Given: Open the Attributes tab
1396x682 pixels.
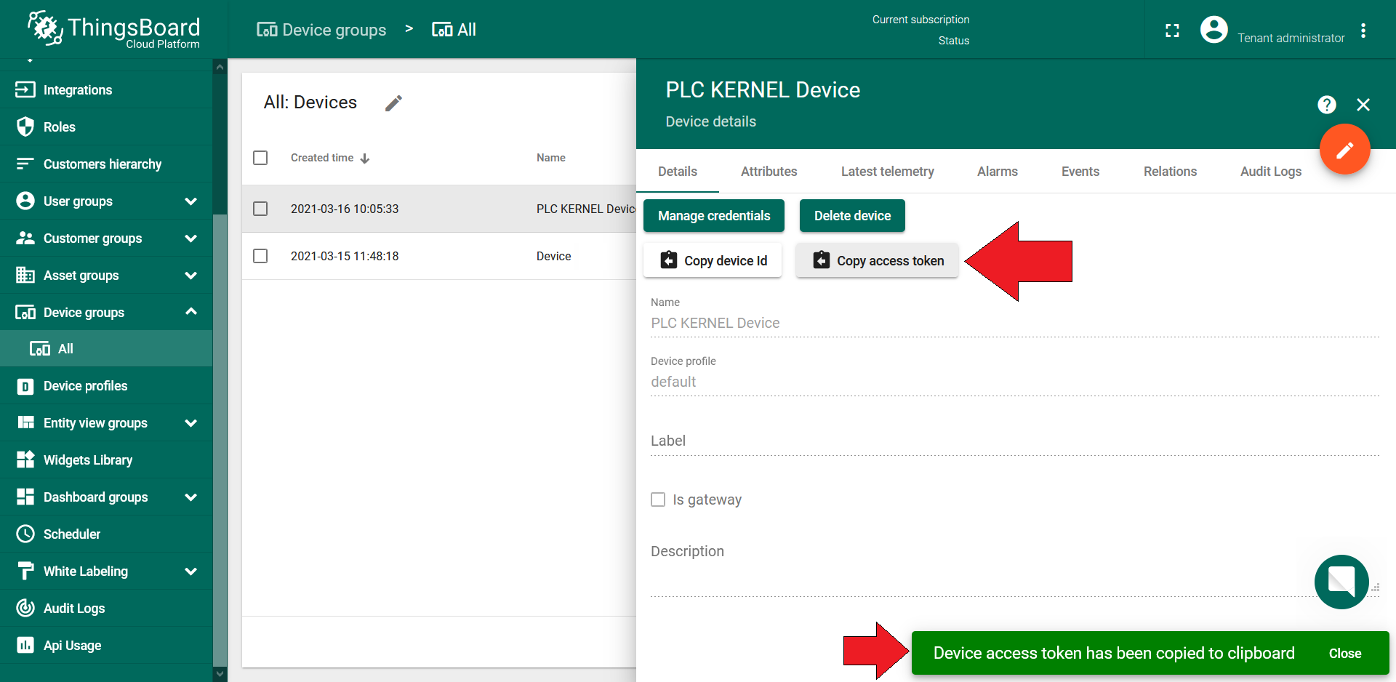Looking at the screenshot, I should (769, 172).
